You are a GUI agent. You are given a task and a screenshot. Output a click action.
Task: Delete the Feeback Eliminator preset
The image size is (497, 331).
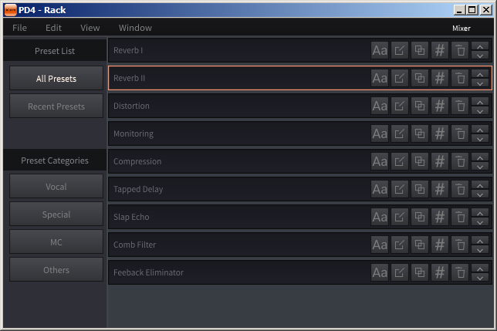tap(460, 272)
